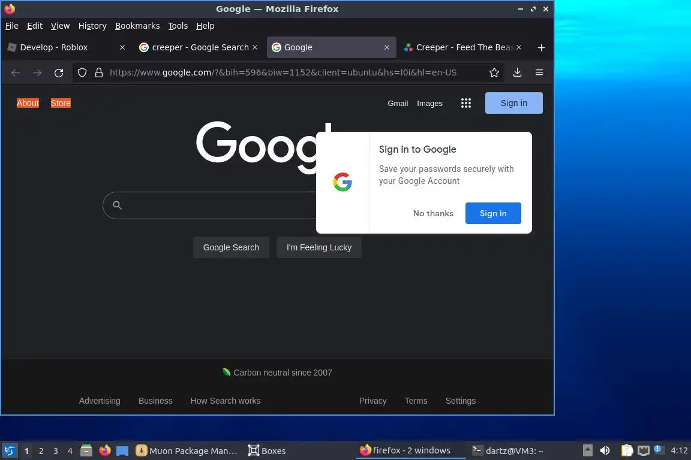Click the 4:12 clock in the taskbar
Screen dimensions: 691x460
[679, 450]
